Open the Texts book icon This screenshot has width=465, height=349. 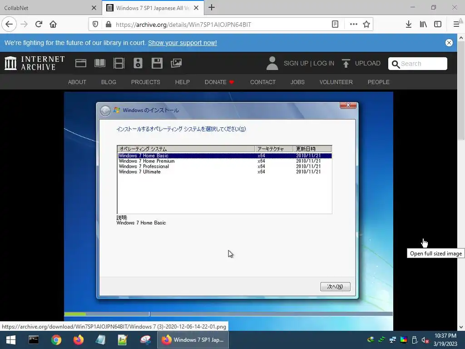pos(100,63)
